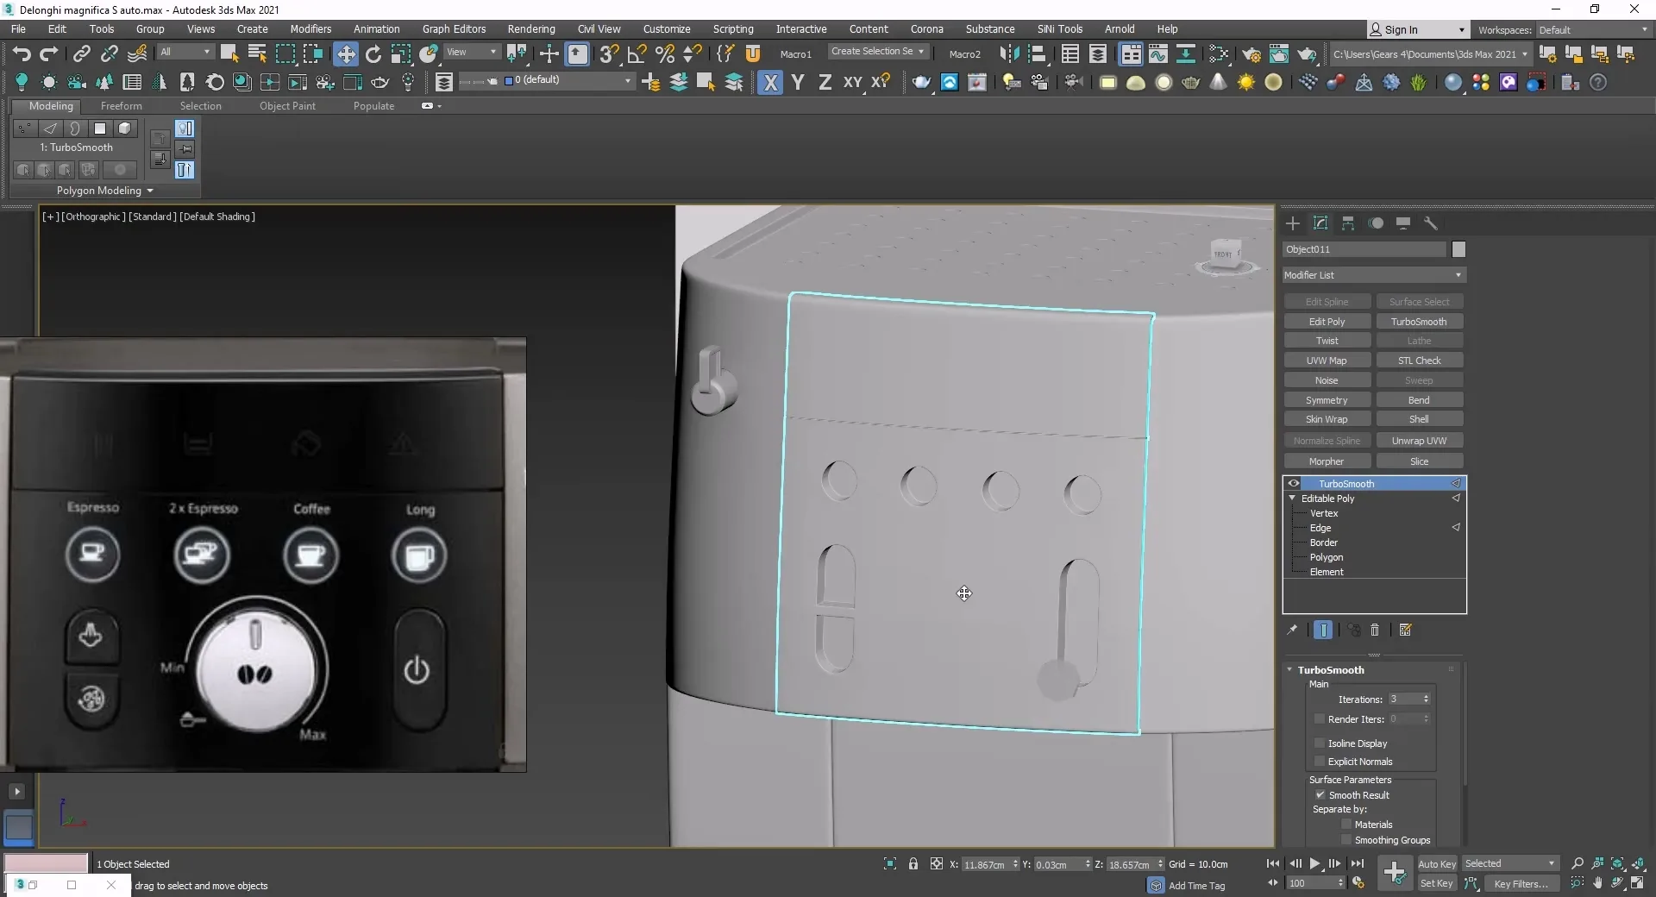Activate the Select and Link tool
This screenshot has height=897, width=1656.
[x=81, y=53]
